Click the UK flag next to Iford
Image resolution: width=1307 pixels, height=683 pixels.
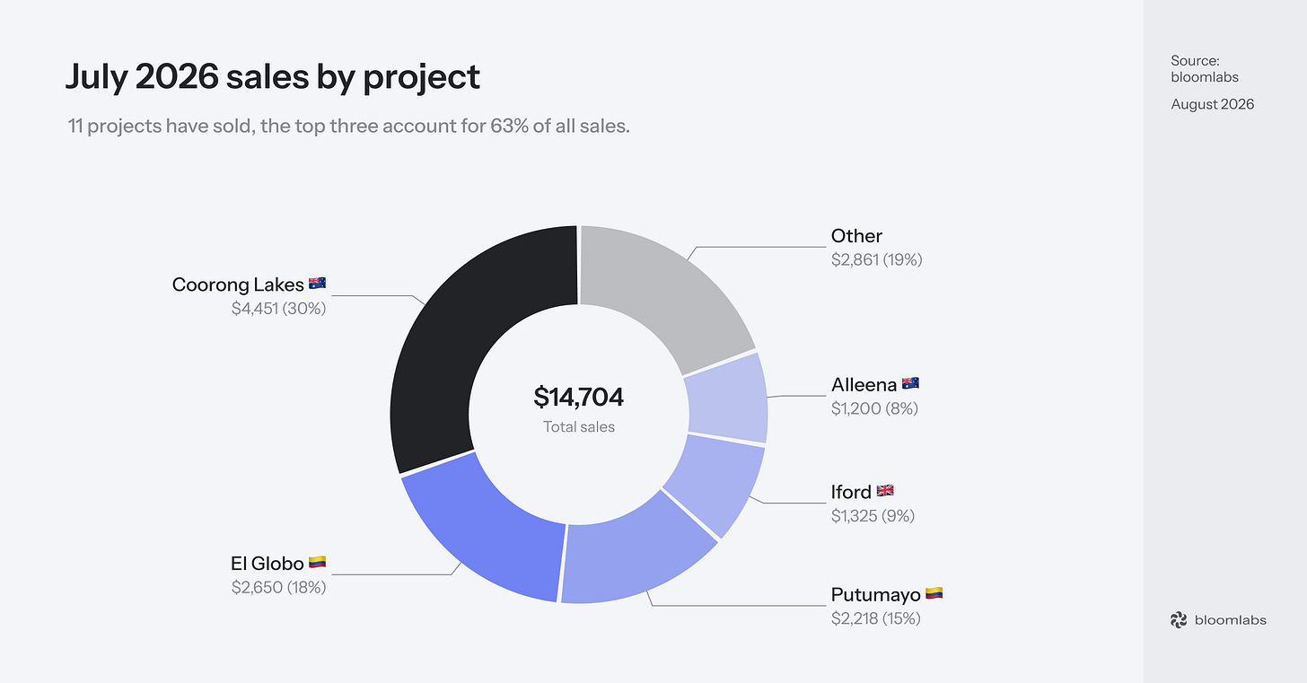point(885,491)
